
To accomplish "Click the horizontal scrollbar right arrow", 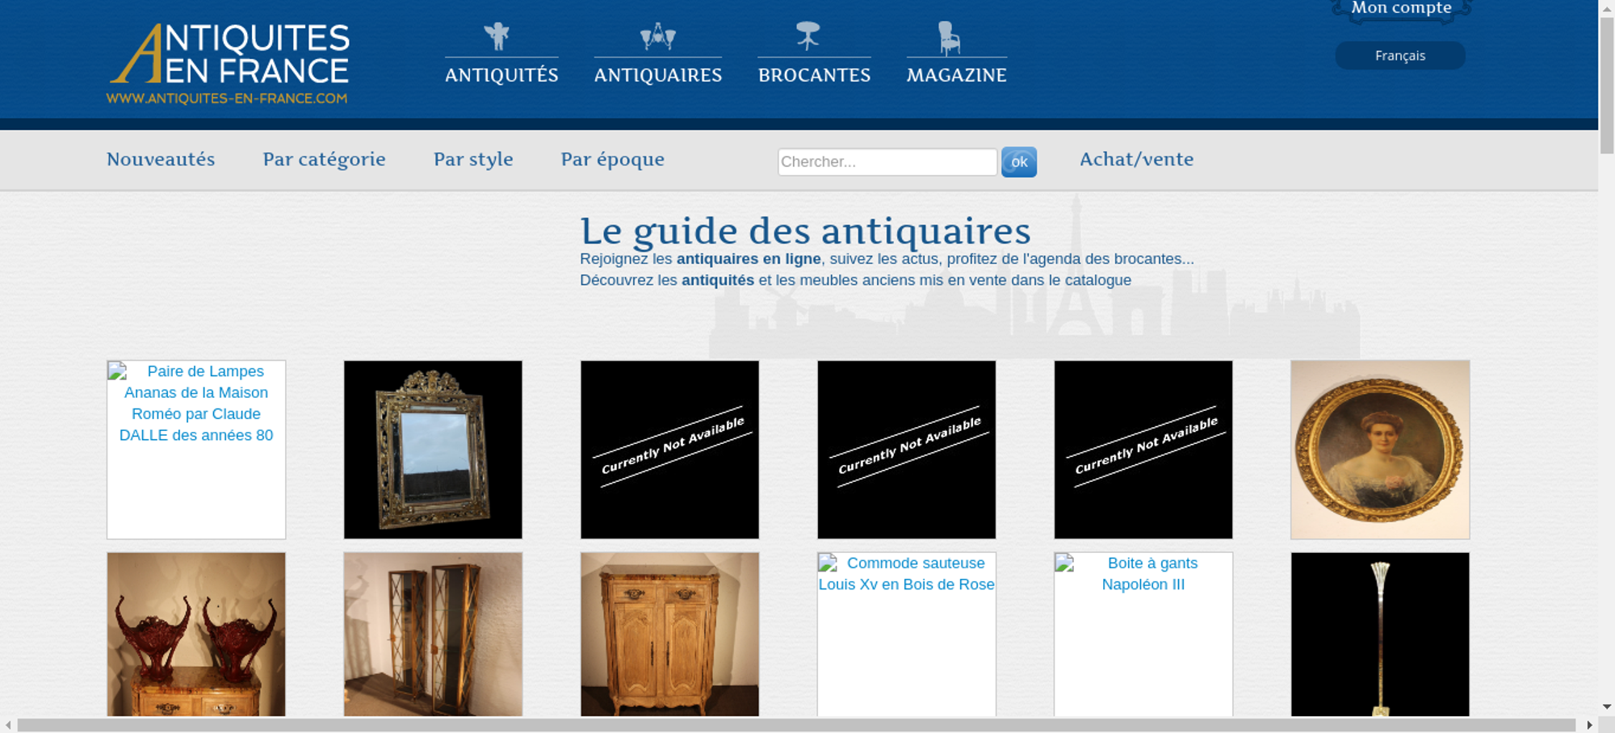I will click(1589, 725).
